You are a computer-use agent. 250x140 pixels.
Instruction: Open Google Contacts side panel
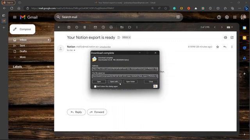245,58
